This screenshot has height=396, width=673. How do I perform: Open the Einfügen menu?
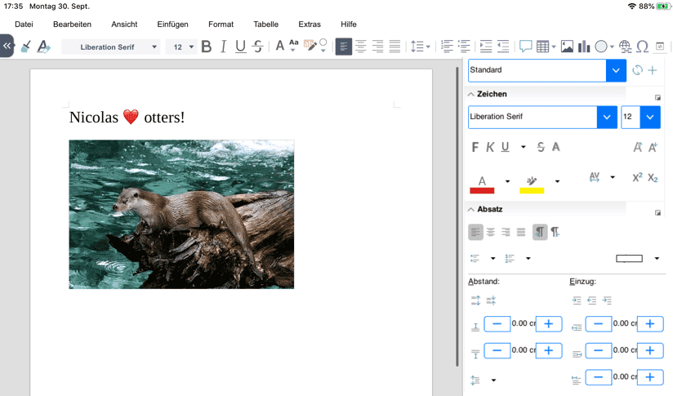[x=172, y=24]
